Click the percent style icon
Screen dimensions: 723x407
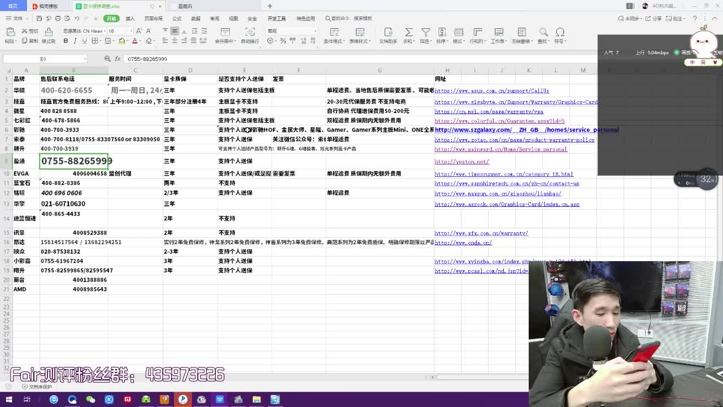coord(283,41)
